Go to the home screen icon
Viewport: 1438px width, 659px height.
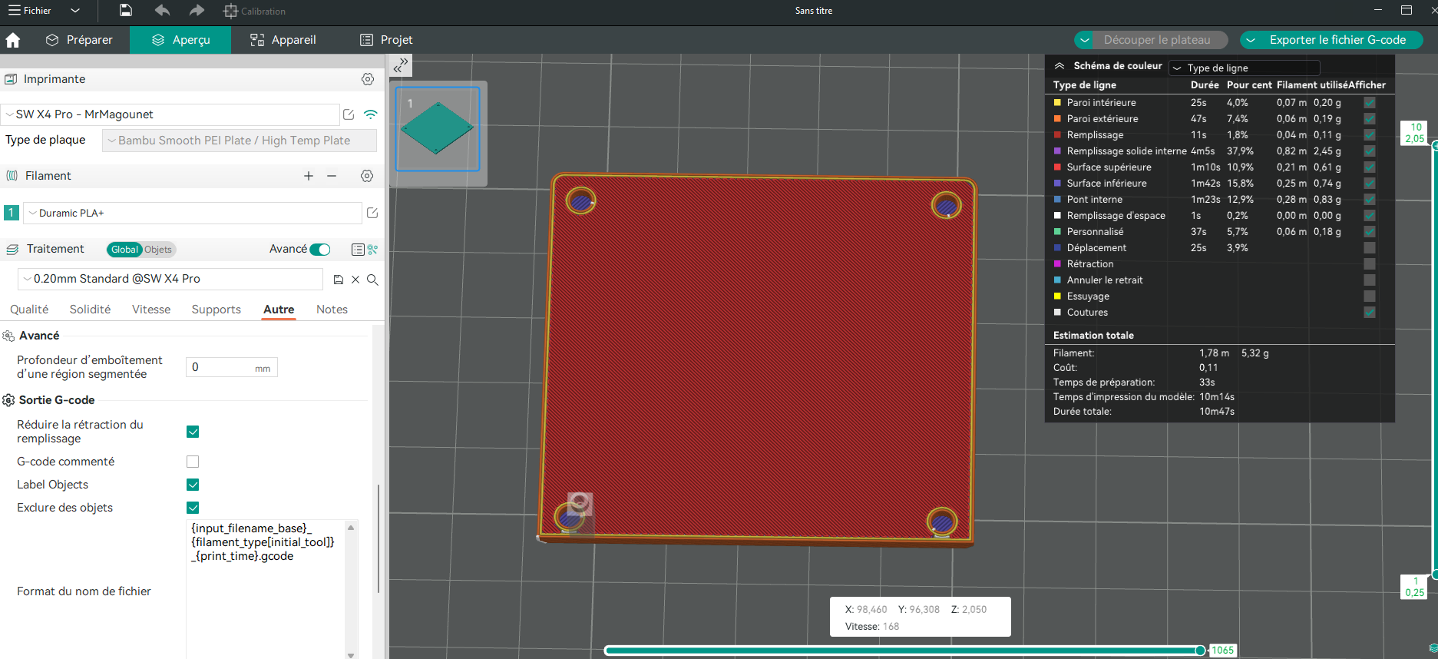pyautogui.click(x=13, y=40)
